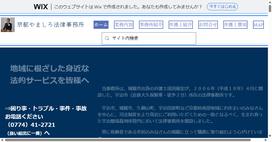Navigate to the お問合せ page

[x=208, y=25]
